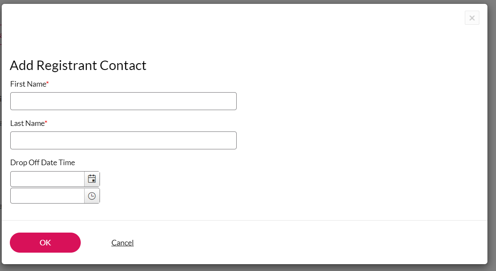Click the First Name text field
The width and height of the screenshot is (496, 271).
tap(123, 101)
